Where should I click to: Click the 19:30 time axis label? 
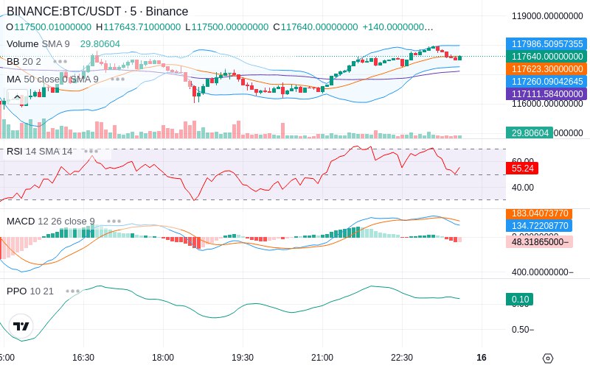pos(243,358)
